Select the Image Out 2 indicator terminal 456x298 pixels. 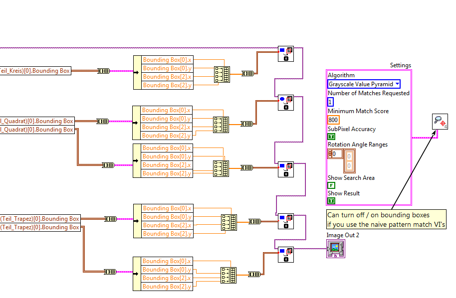coord(335,249)
